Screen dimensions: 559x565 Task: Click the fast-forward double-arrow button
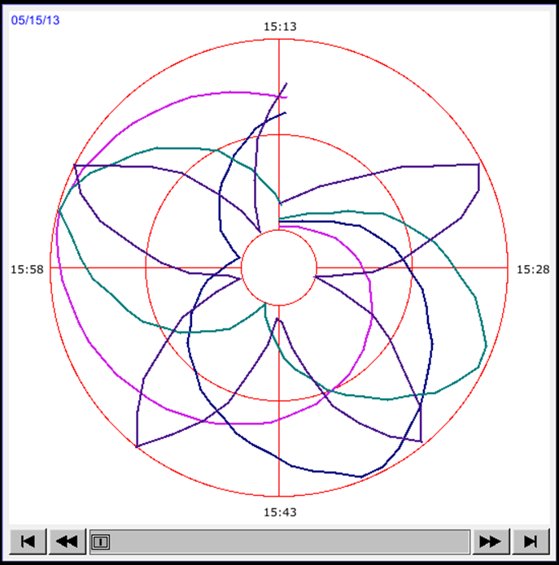(x=491, y=541)
